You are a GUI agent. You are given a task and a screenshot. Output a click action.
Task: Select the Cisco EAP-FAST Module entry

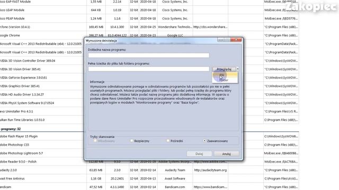pyautogui.click(x=15, y=2)
